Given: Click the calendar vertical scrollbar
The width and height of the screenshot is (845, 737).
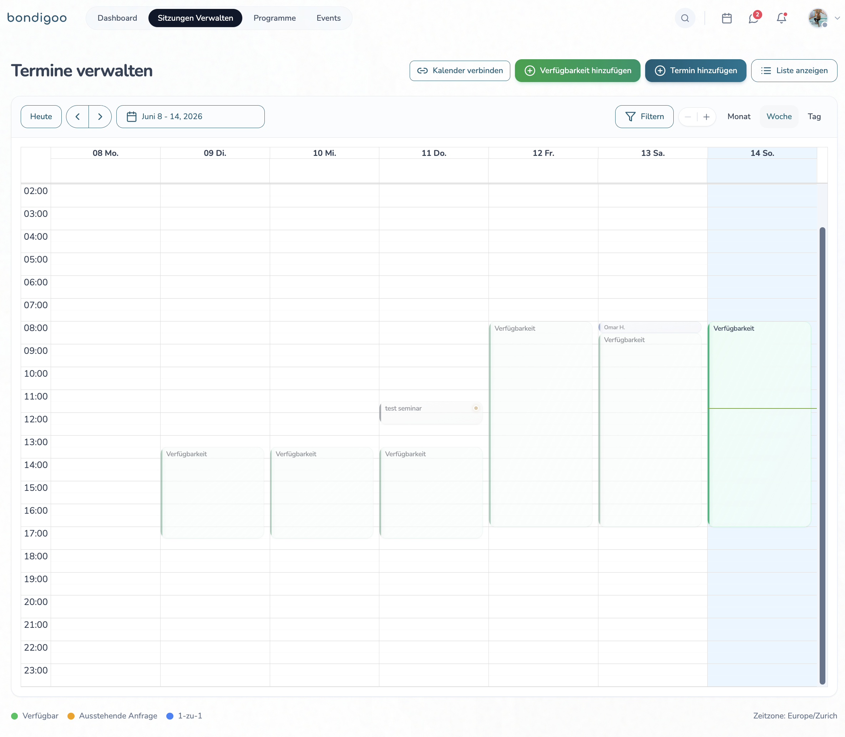Looking at the screenshot, I should tap(823, 456).
